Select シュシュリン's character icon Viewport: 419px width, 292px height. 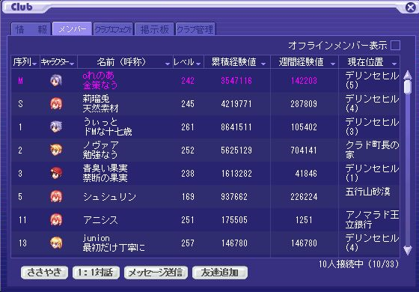pyautogui.click(x=56, y=196)
